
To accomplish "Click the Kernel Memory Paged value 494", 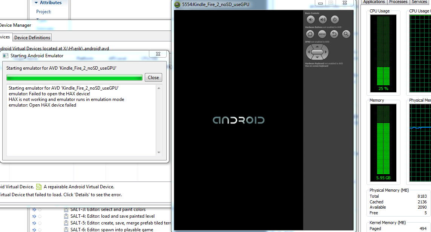I will pos(423,229).
